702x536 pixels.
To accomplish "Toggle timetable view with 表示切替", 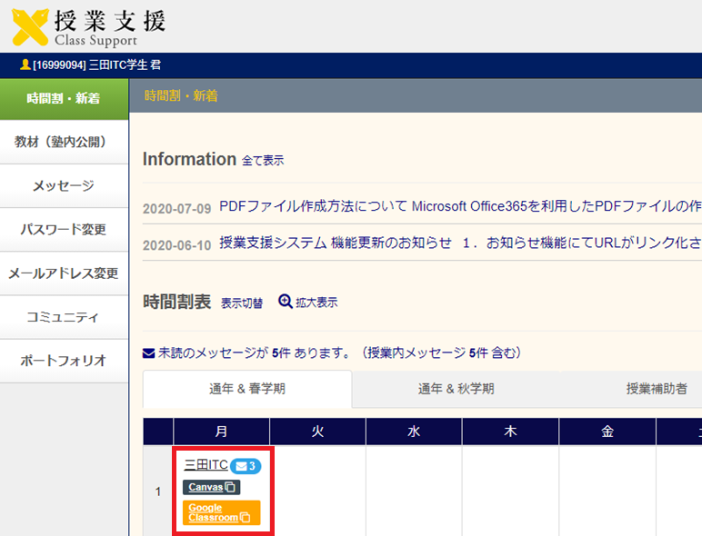I will pyautogui.click(x=242, y=303).
